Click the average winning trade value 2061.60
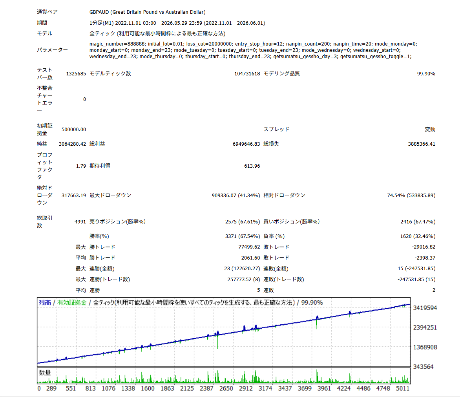Viewport: 460px width, 397px height. coord(250,258)
